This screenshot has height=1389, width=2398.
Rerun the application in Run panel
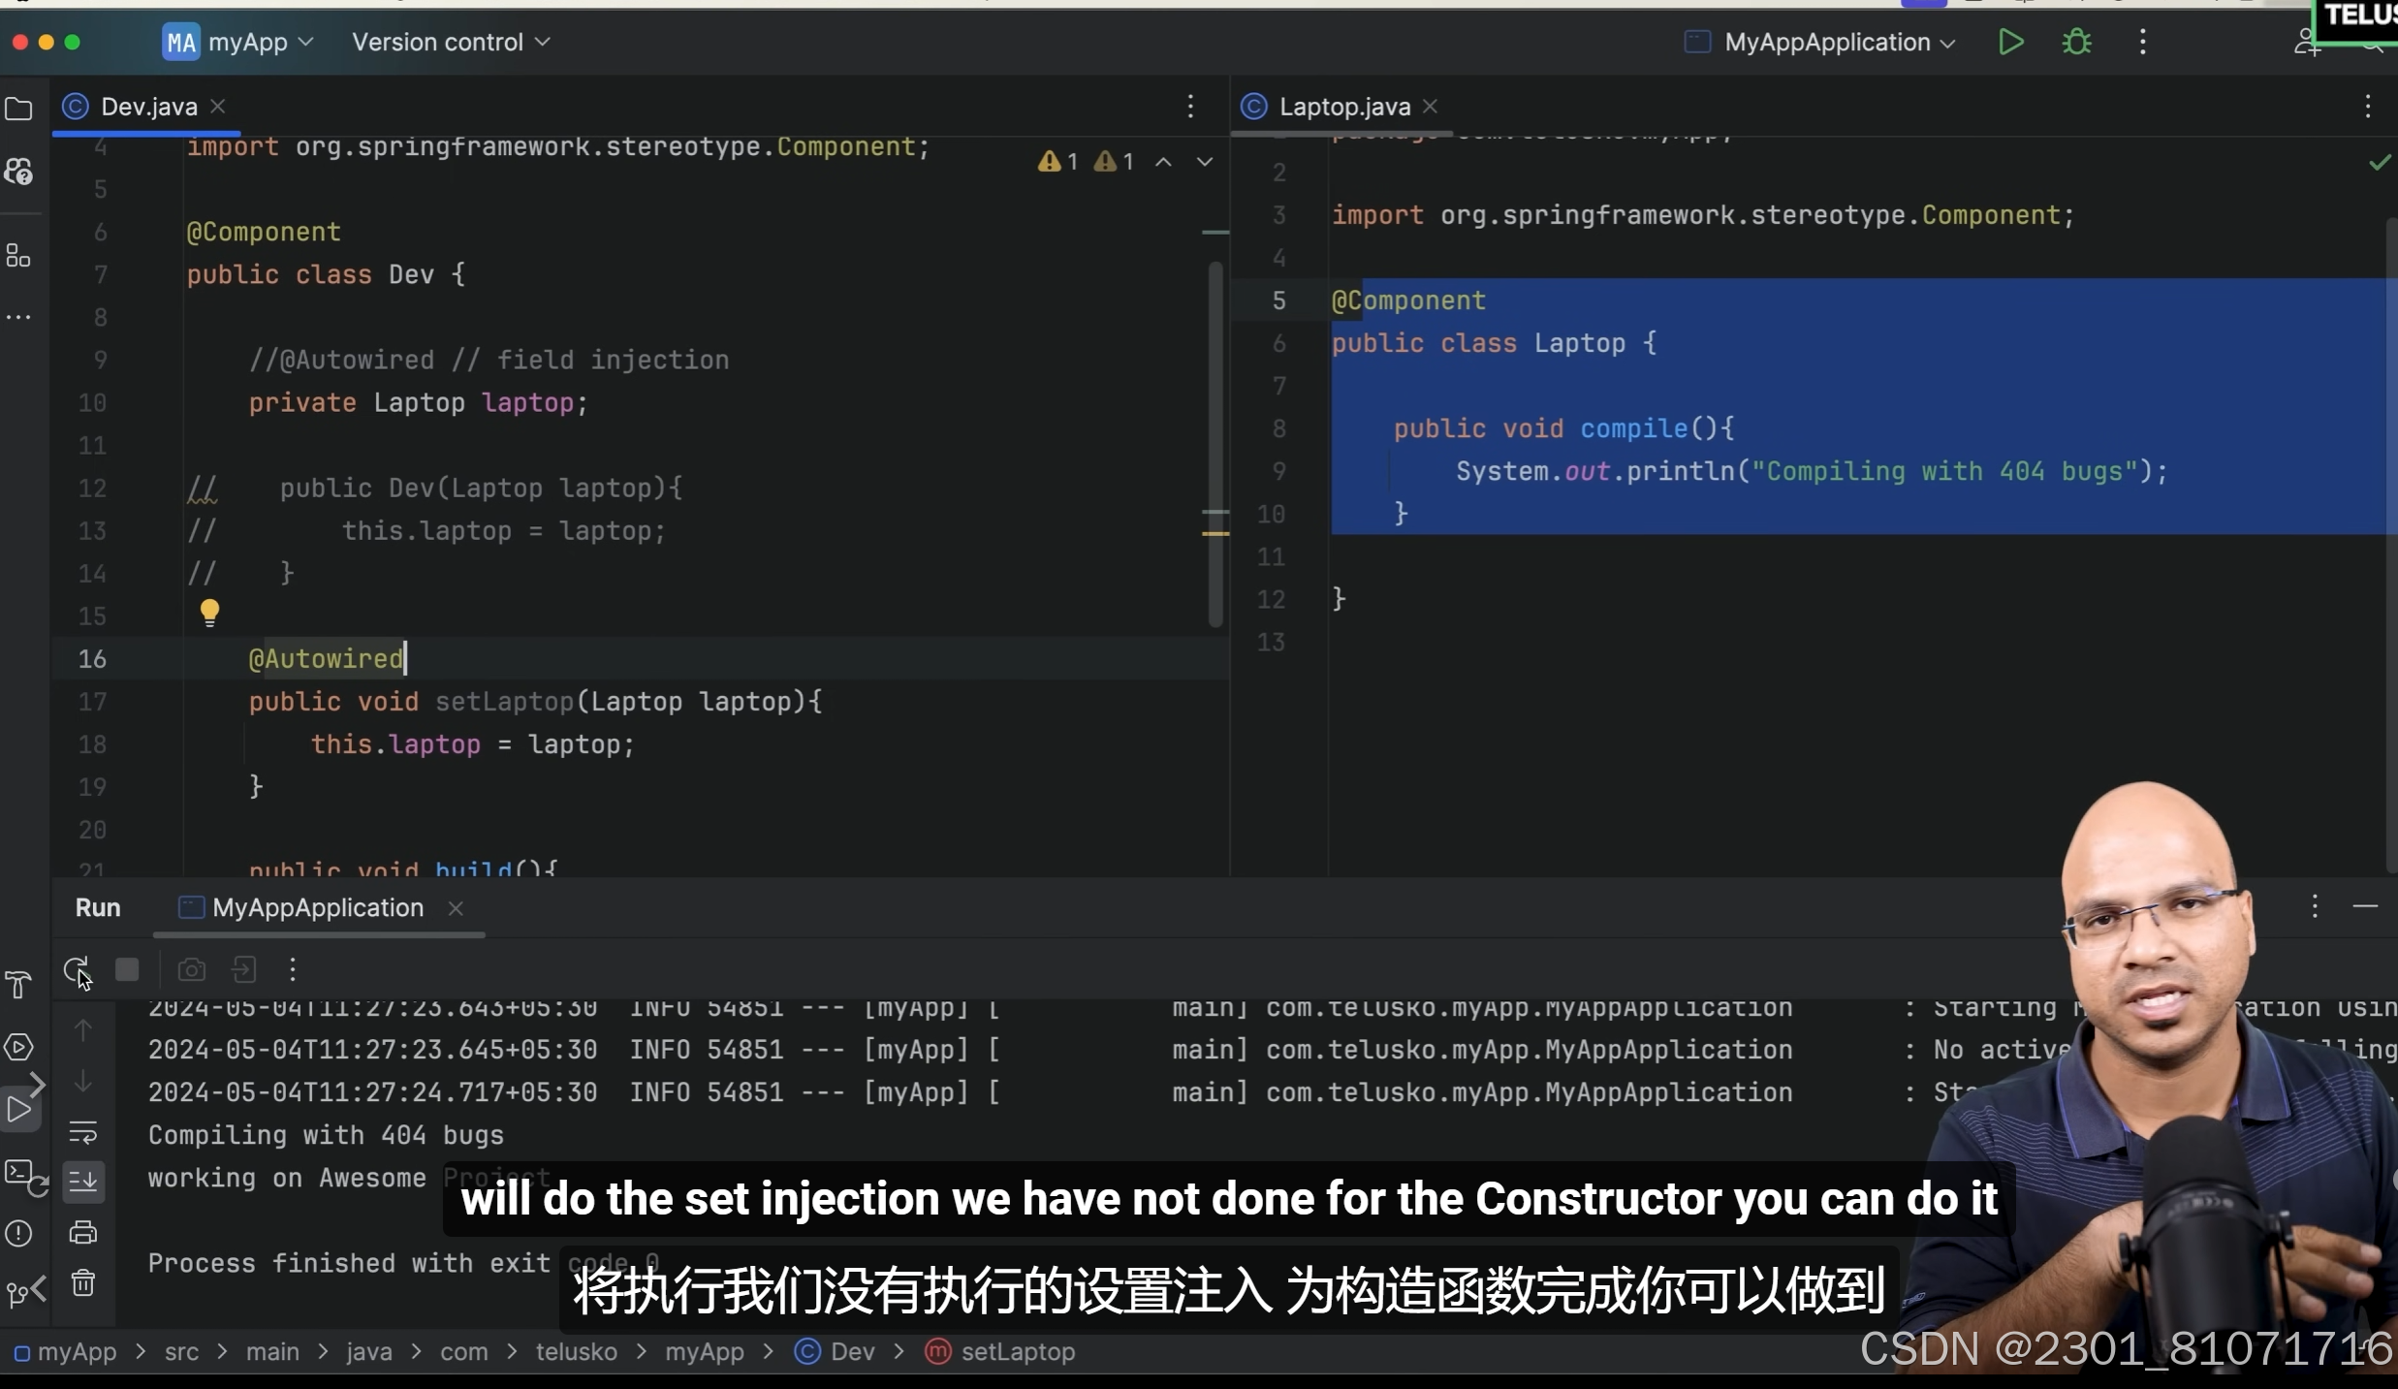coord(76,969)
